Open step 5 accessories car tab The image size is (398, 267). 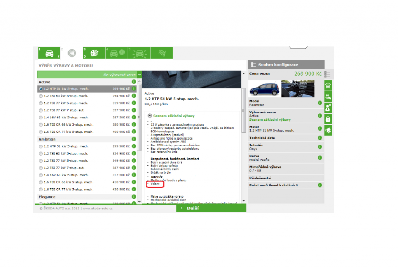click(140, 53)
